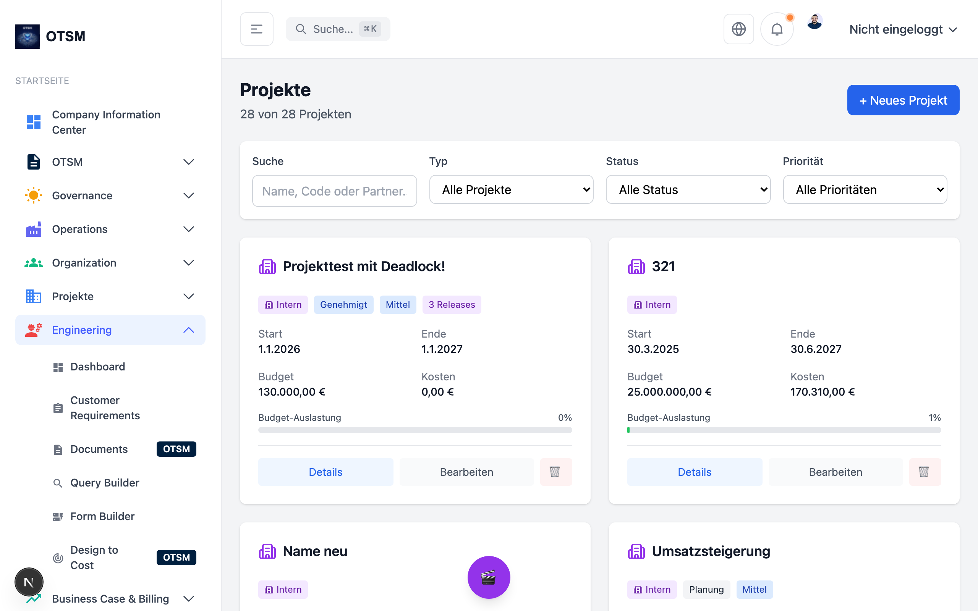Click the round N badge icon
Viewport: 978px width, 611px height.
pos(29,582)
